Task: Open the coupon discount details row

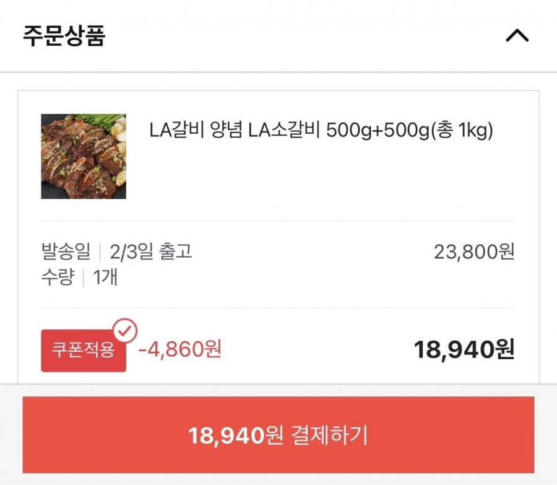Action: [278, 349]
